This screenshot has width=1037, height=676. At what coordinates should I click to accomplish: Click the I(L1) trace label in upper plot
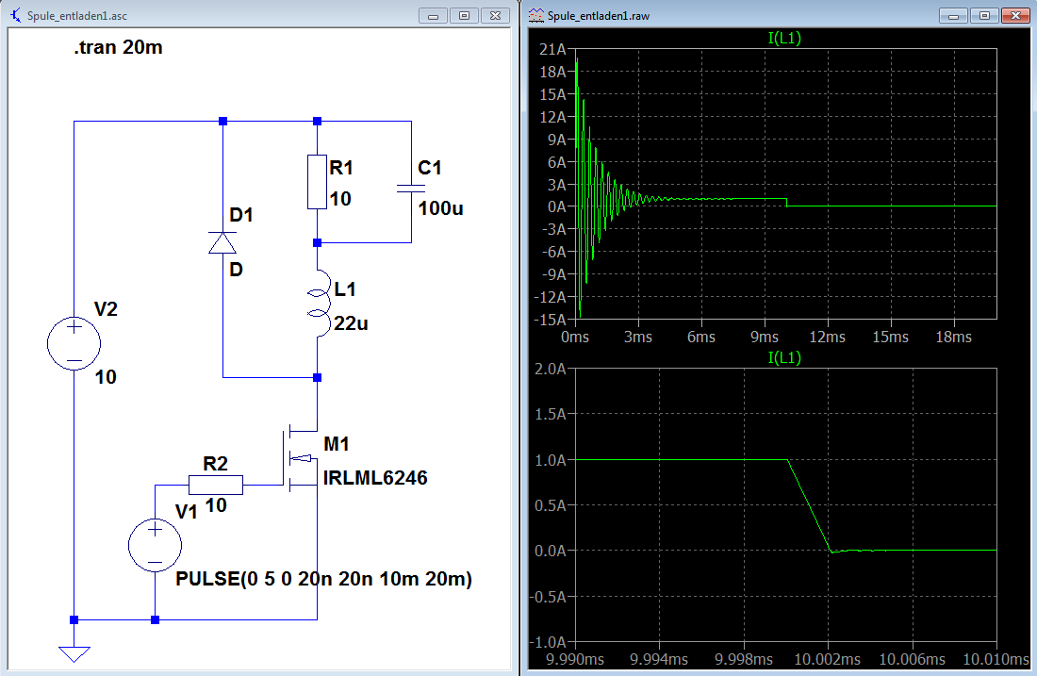784,38
